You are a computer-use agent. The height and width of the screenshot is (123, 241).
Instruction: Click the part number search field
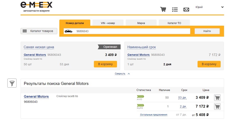131,31
